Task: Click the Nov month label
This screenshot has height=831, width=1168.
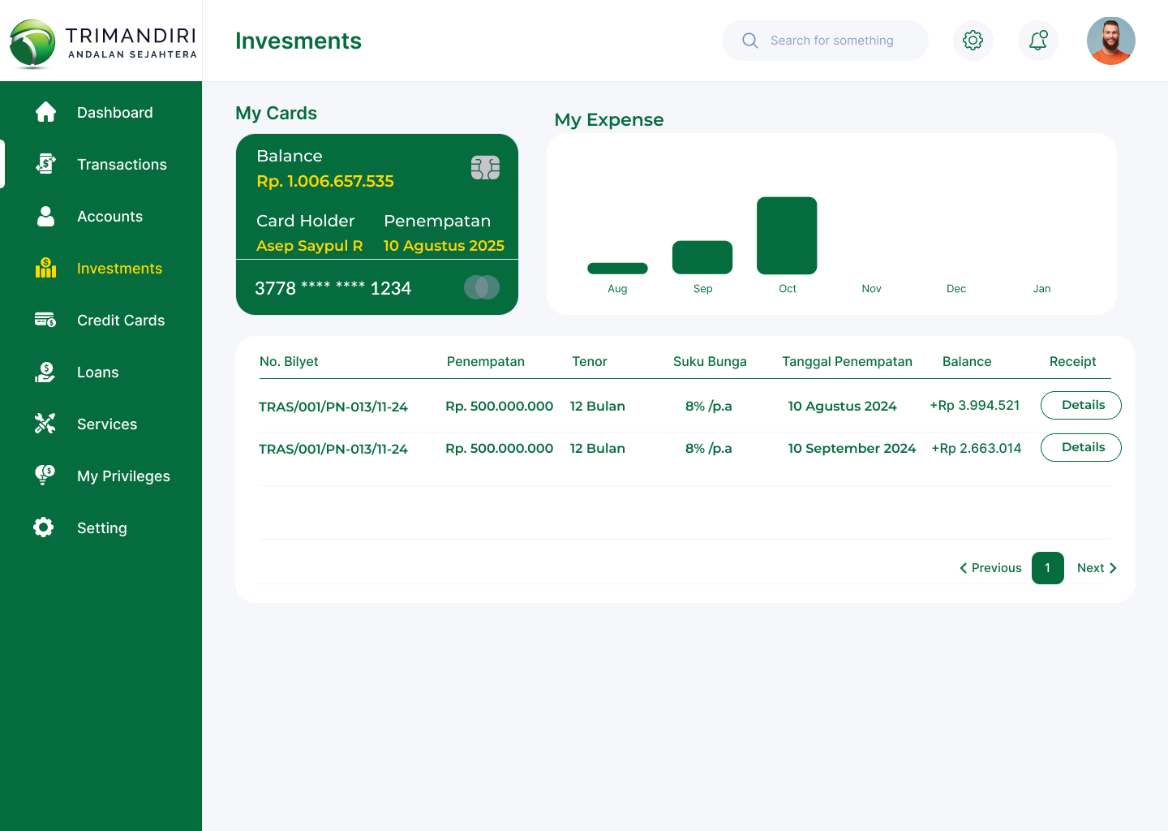Action: pos(871,289)
